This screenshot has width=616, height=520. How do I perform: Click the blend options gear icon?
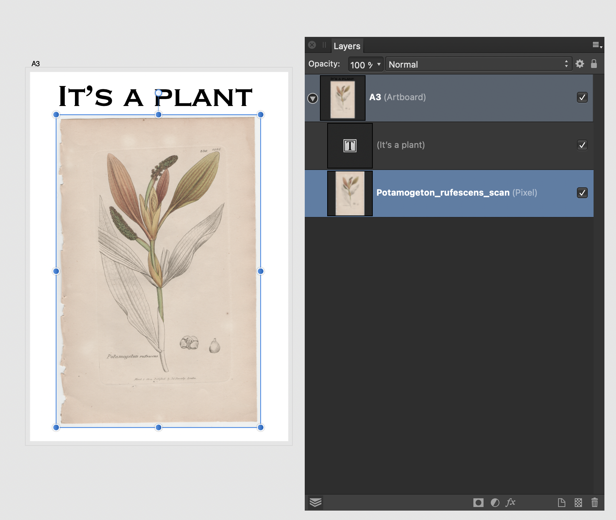[x=580, y=64]
